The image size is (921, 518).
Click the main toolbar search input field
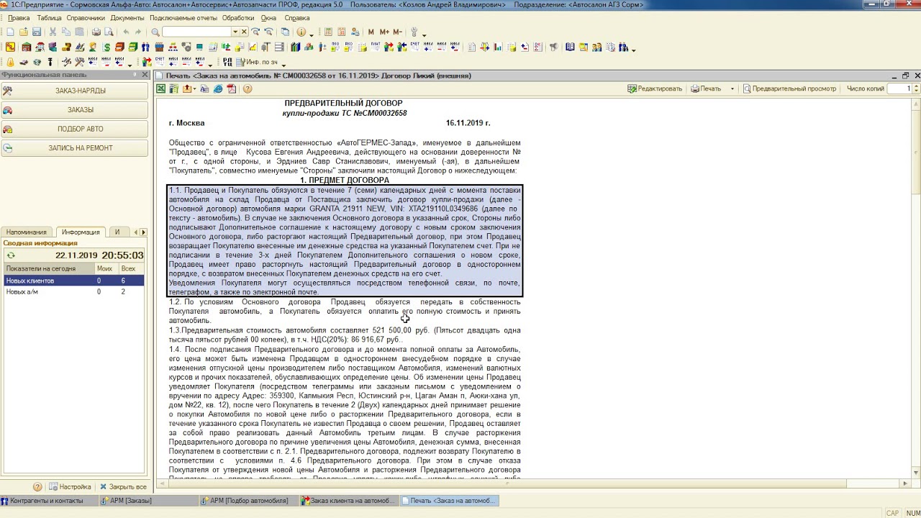pyautogui.click(x=196, y=32)
